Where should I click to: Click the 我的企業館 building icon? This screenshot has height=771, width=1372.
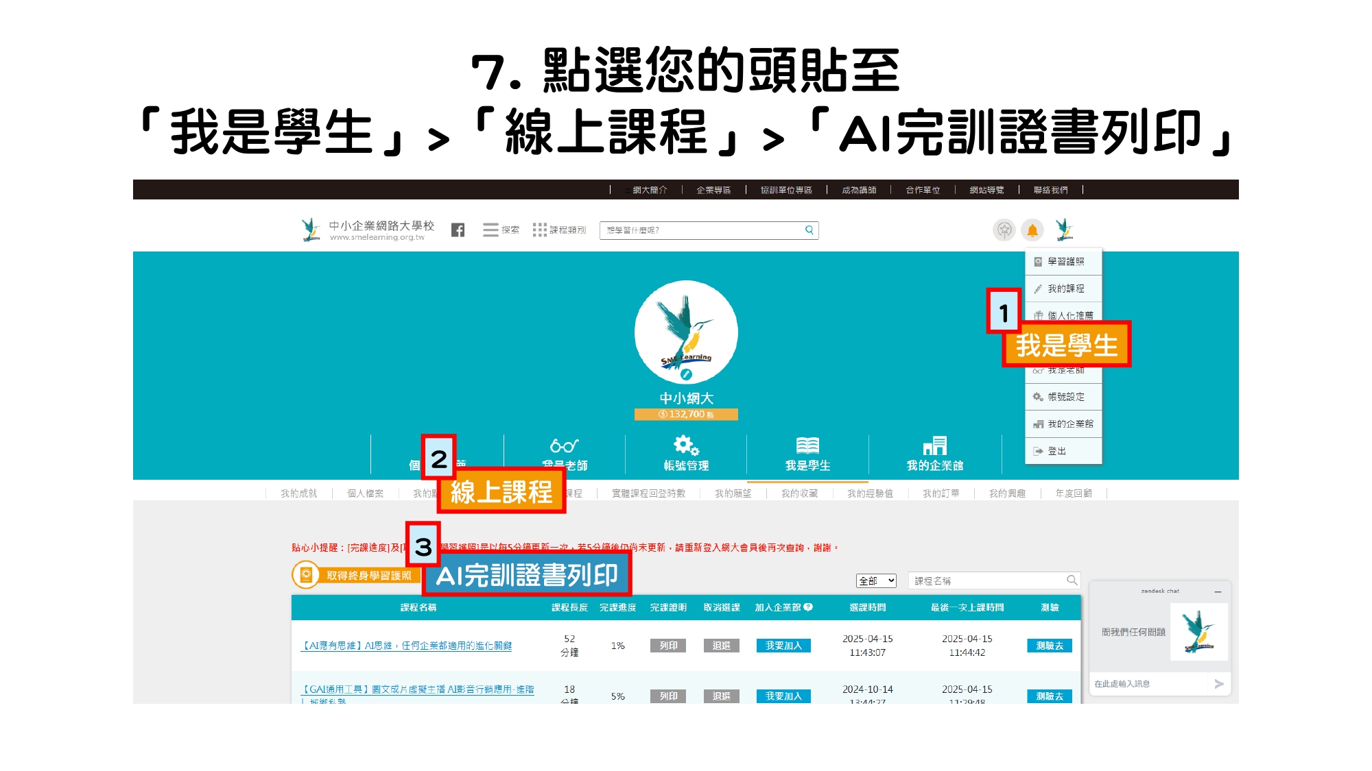(x=934, y=445)
